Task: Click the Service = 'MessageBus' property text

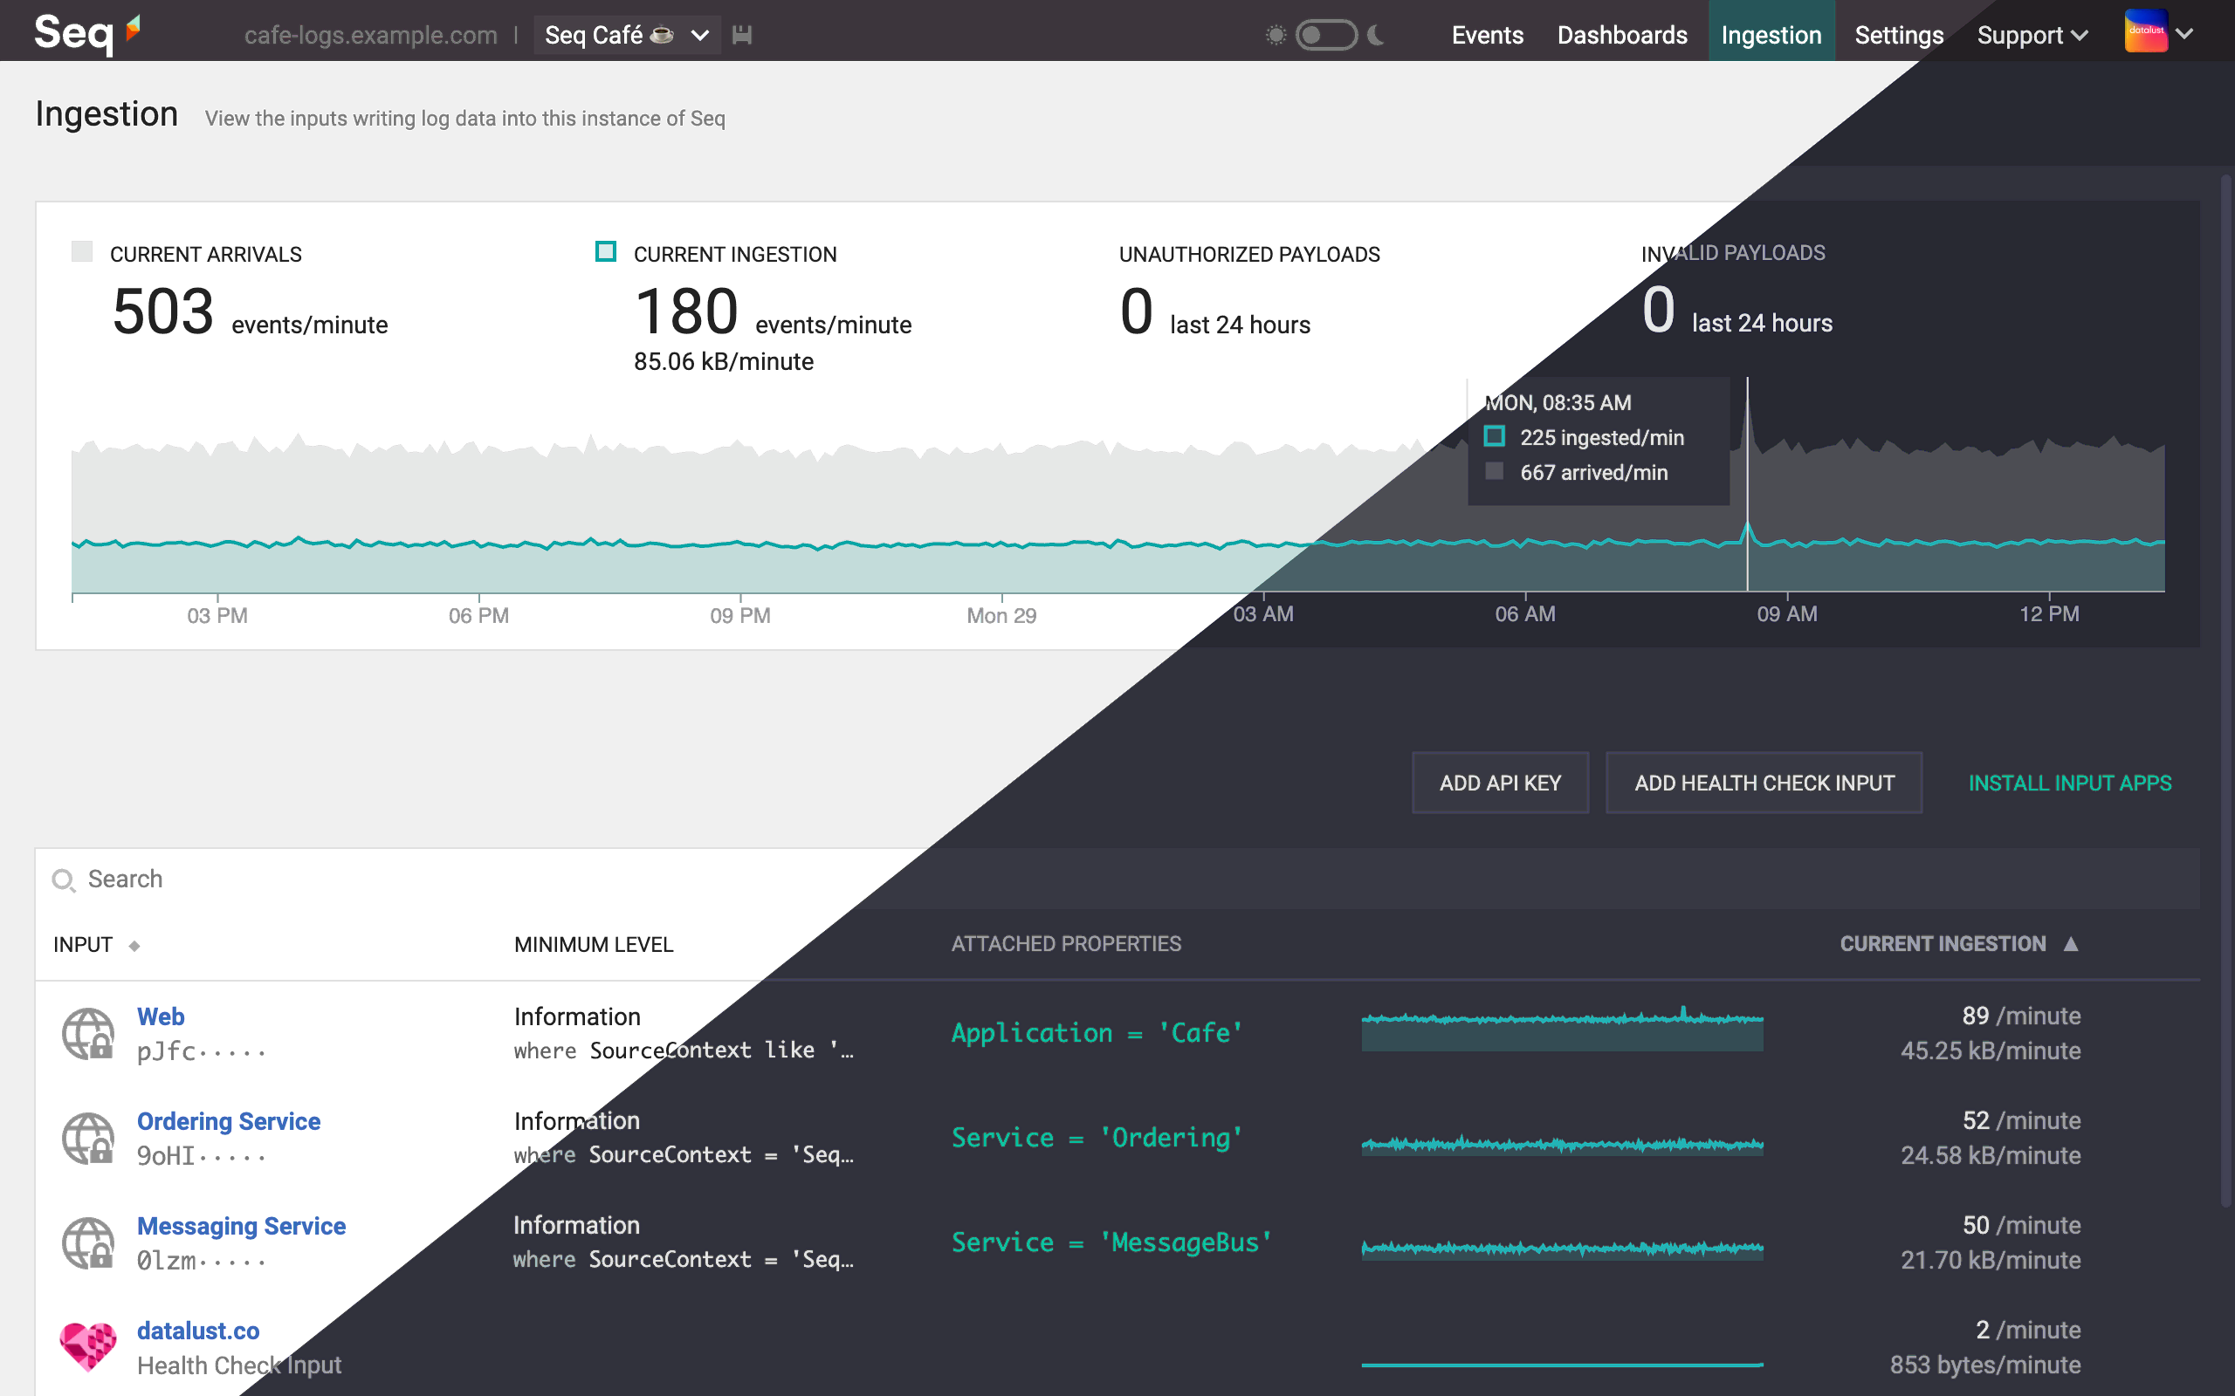Action: [x=1111, y=1242]
